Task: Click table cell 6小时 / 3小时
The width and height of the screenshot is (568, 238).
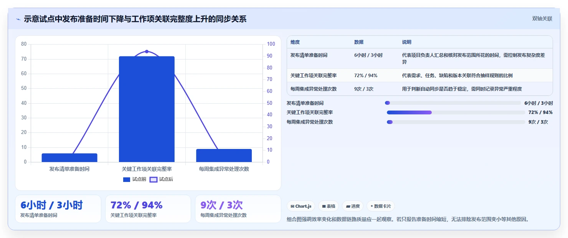Action: pyautogui.click(x=368, y=55)
